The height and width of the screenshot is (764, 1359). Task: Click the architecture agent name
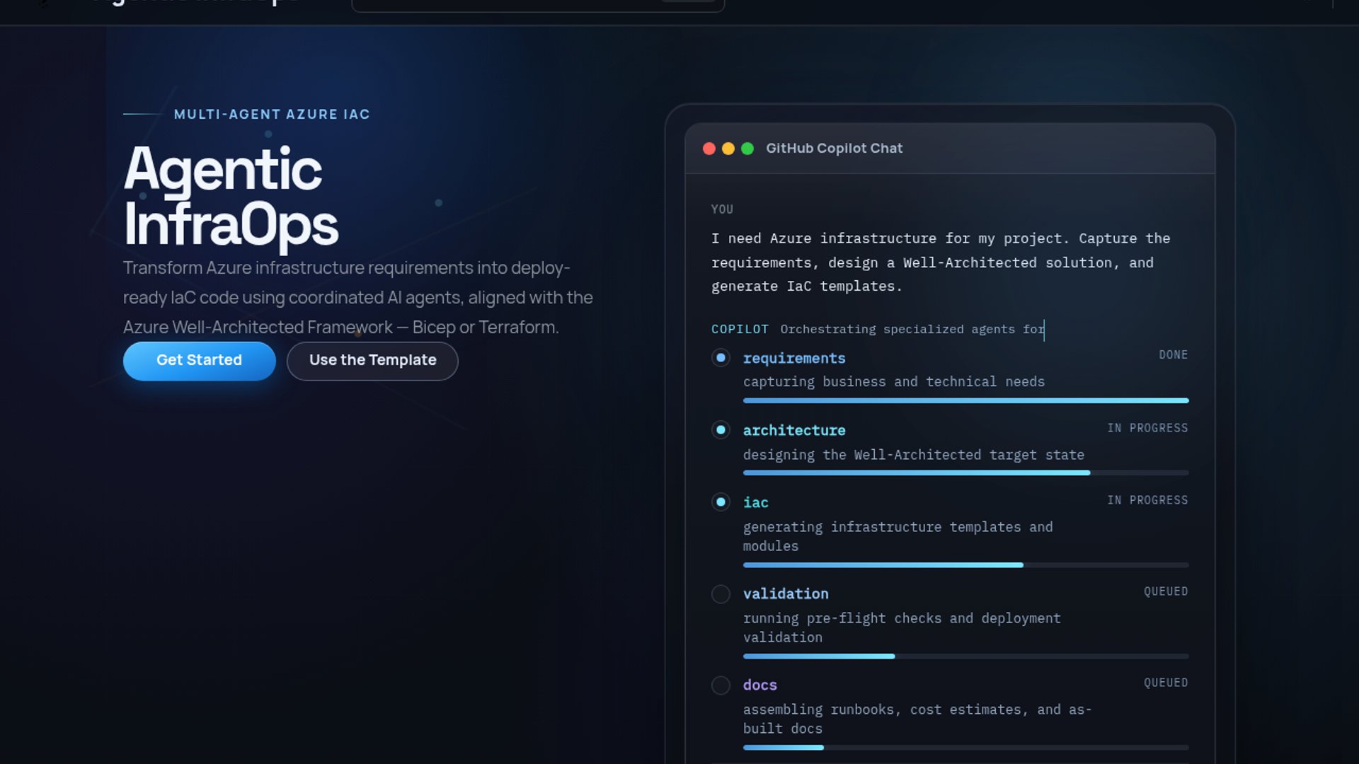(x=793, y=431)
